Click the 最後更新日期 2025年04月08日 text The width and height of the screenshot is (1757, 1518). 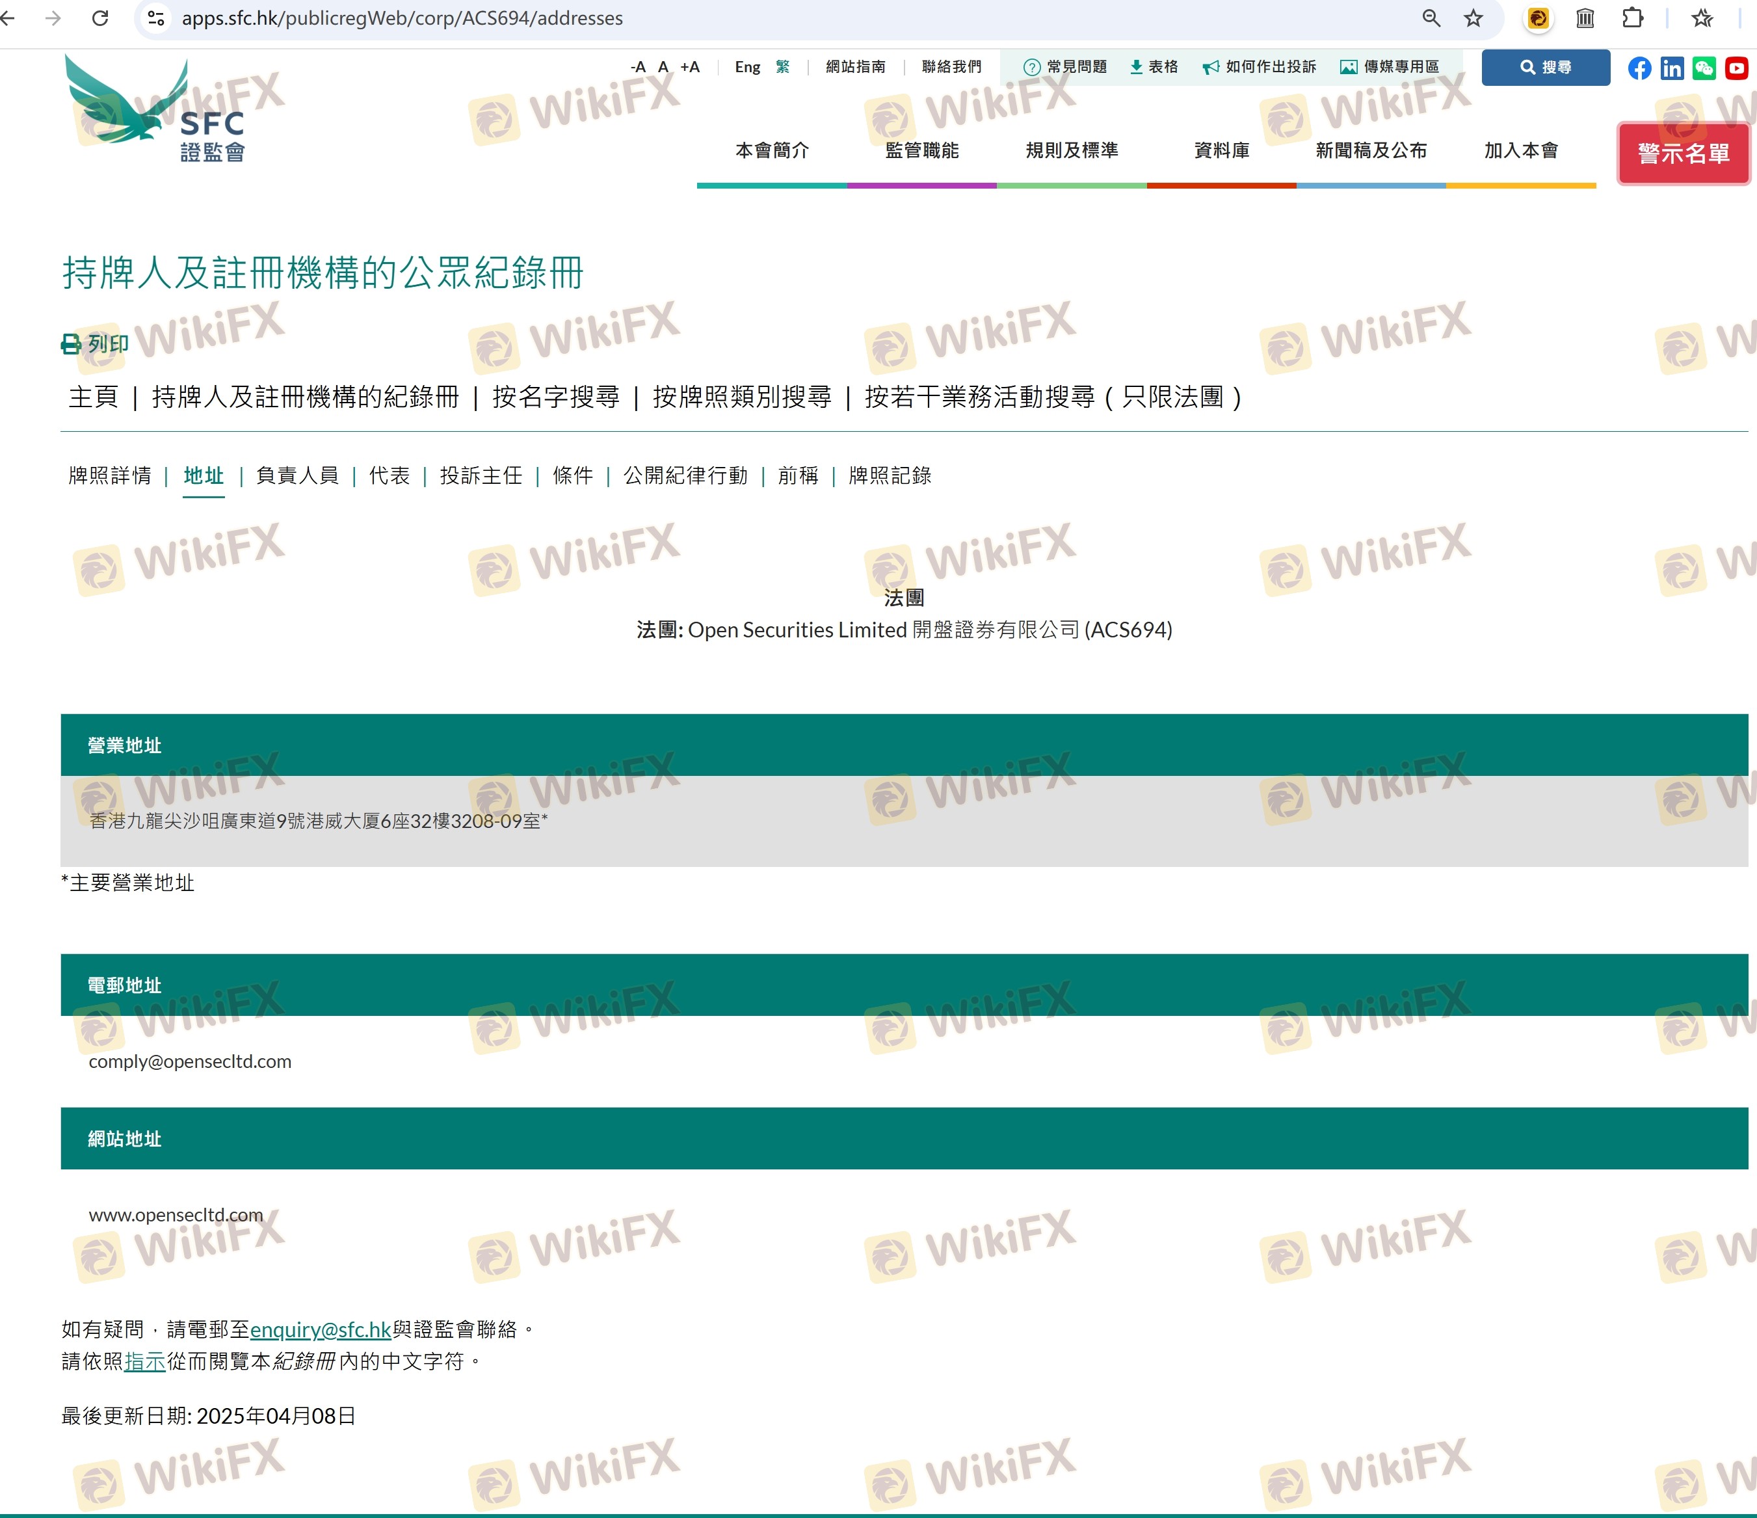point(209,1417)
